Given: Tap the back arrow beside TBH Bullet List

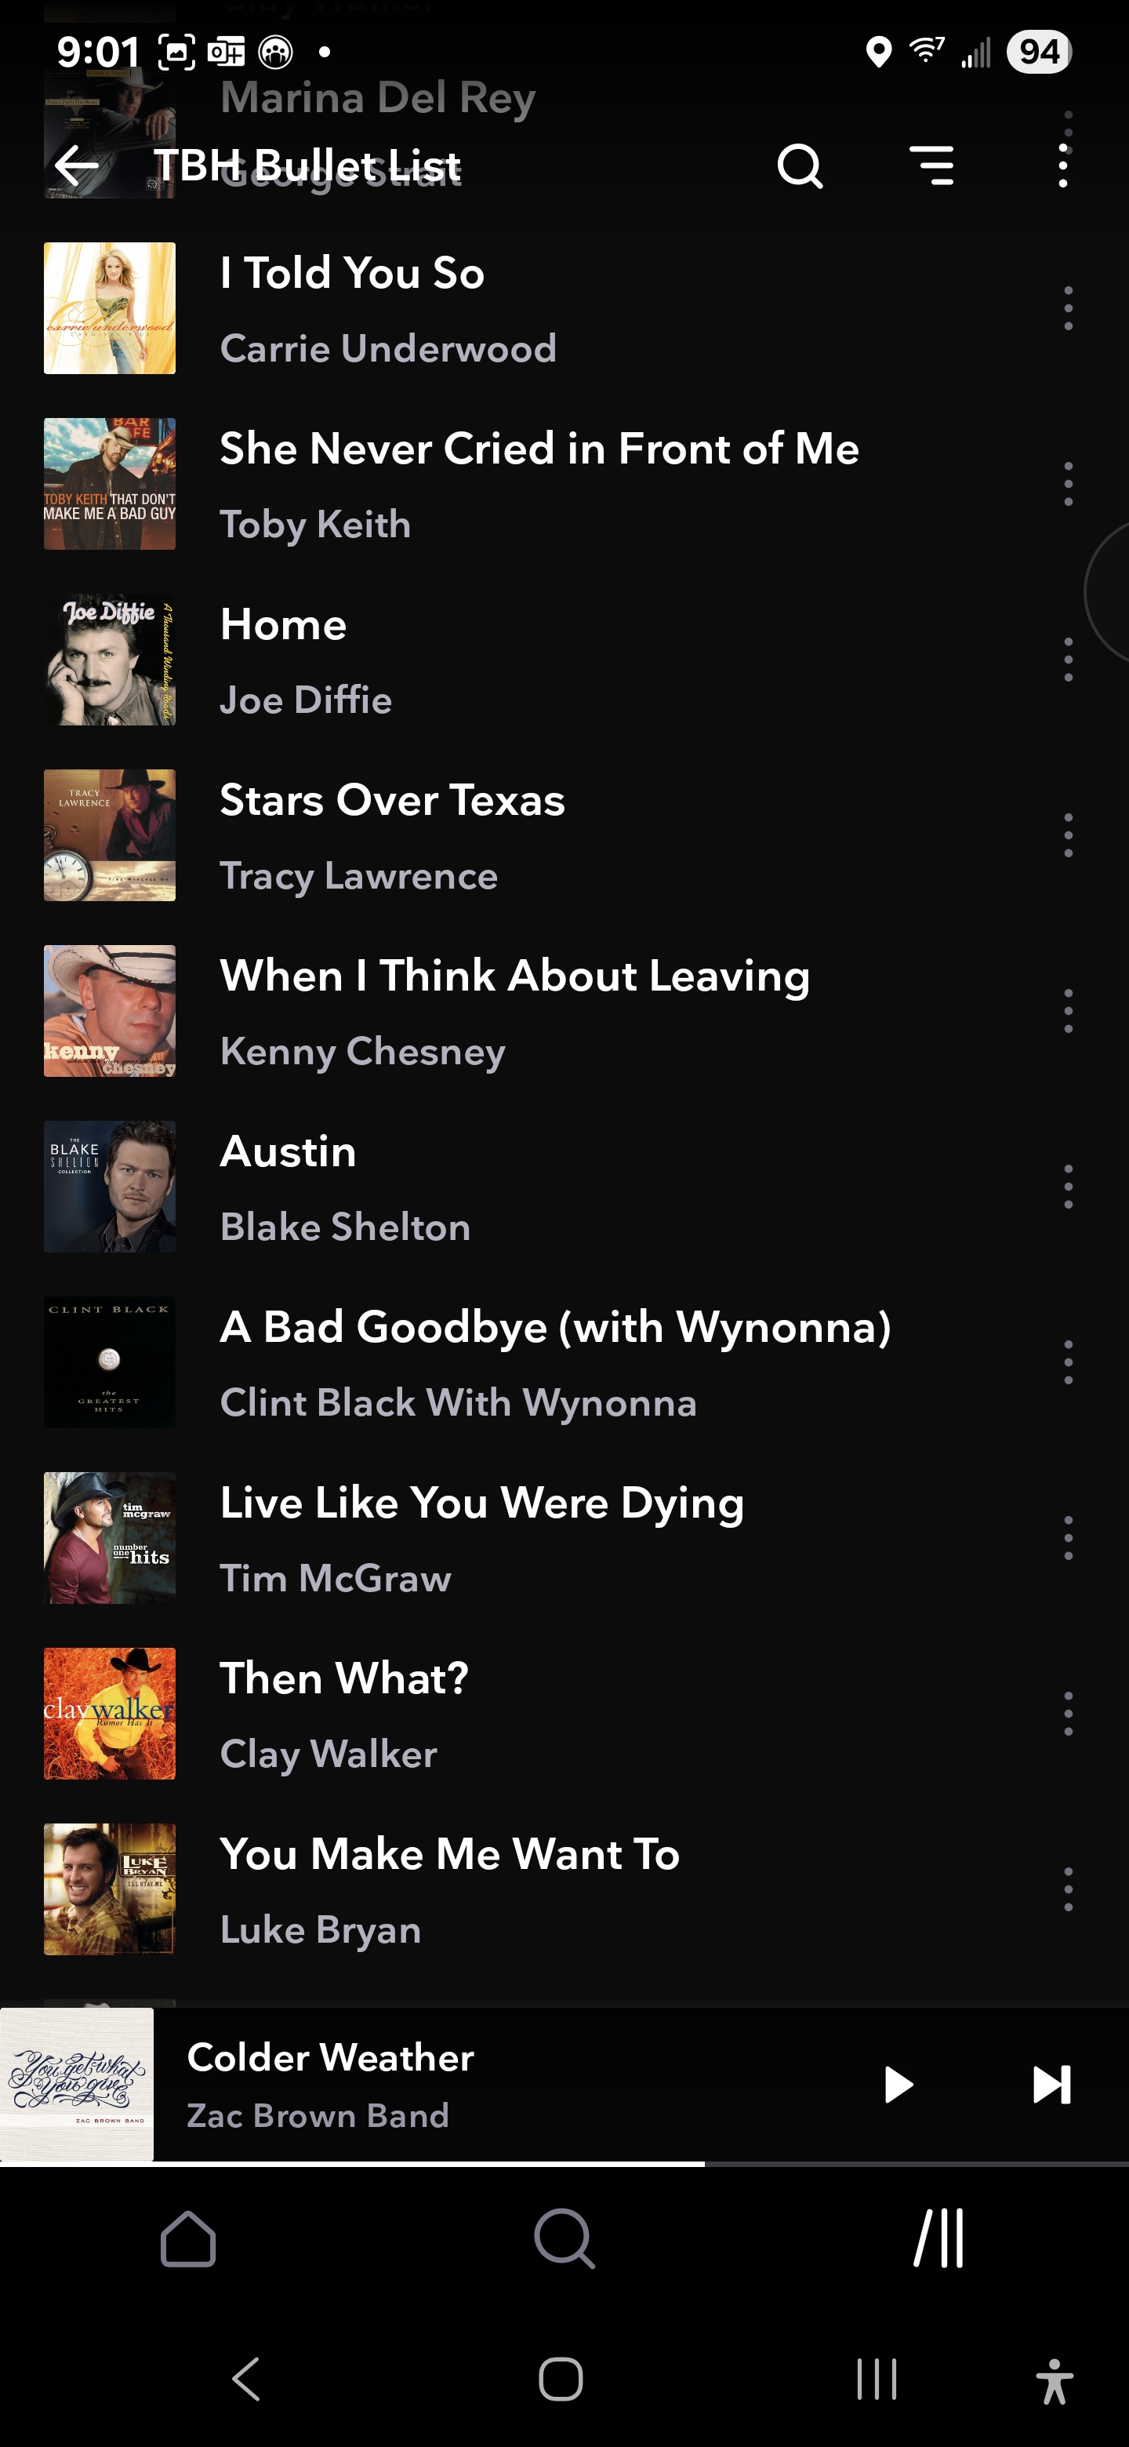Looking at the screenshot, I should click(x=77, y=165).
